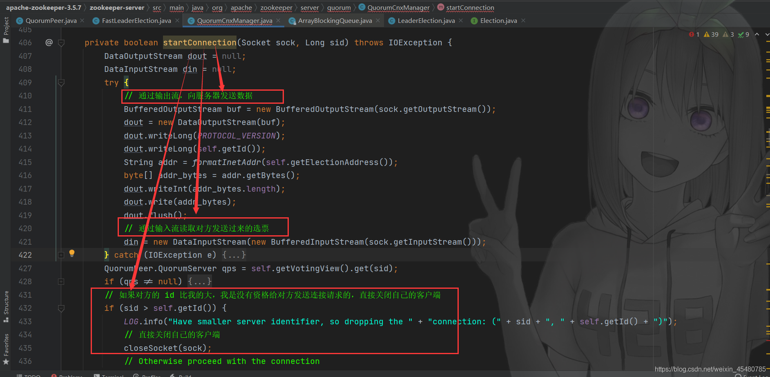This screenshot has width=770, height=377.
Task: Click the quorum breadcrumb
Action: [x=339, y=7]
